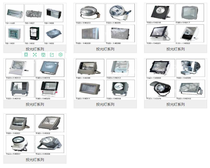The width and height of the screenshot is (210, 168).
Task: Click the 投光灯系列 caption below TGD-14019 card
Action: [x=35, y=104]
